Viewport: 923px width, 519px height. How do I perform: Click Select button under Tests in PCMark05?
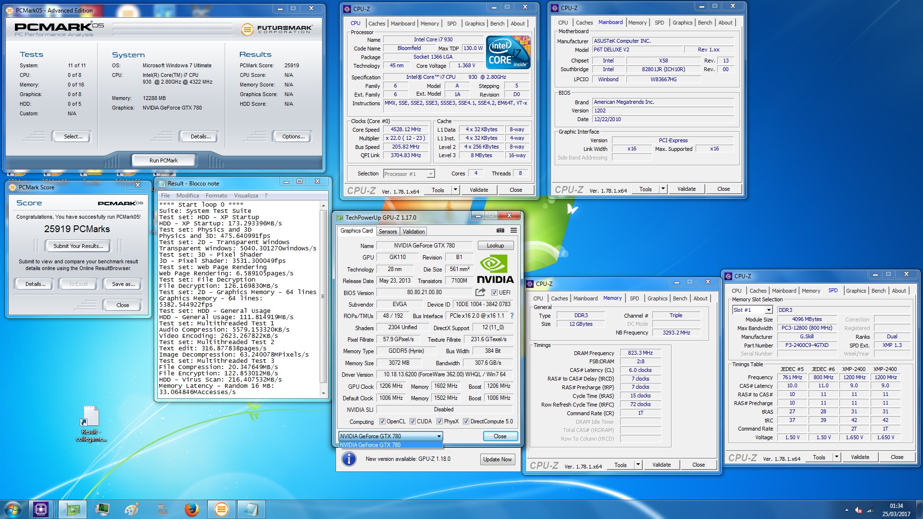click(73, 136)
